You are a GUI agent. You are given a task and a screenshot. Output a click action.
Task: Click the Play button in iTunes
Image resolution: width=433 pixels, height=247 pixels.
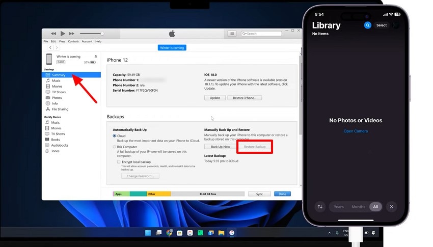(63, 34)
